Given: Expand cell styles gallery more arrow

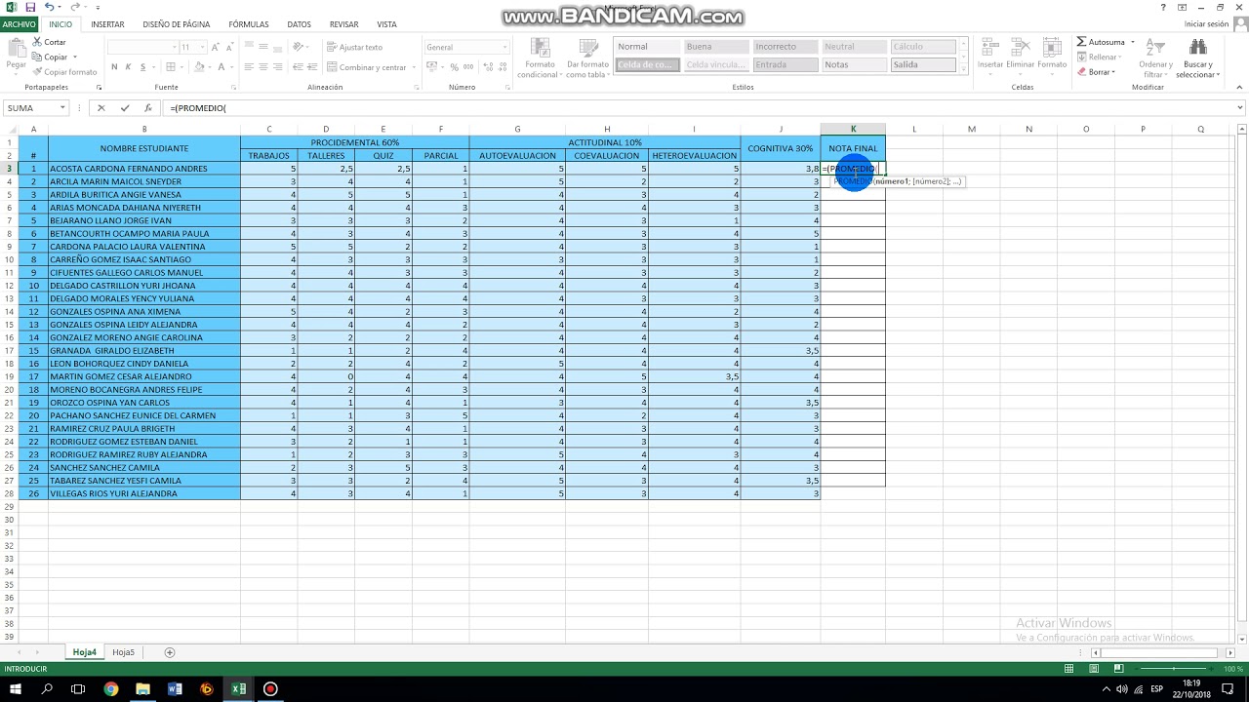Looking at the screenshot, I should click(965, 69).
